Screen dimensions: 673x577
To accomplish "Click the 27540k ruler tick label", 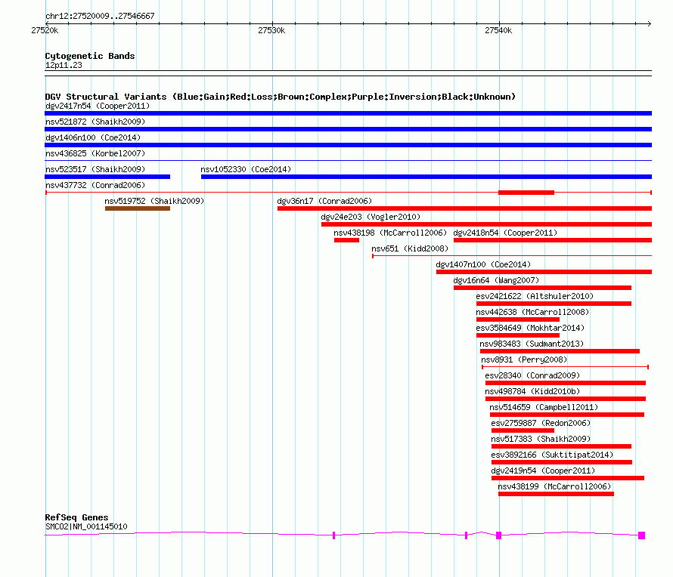I will pos(498,30).
